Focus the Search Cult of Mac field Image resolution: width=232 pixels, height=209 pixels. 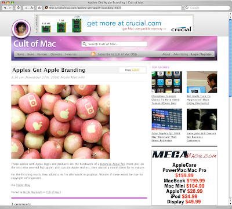114,44
